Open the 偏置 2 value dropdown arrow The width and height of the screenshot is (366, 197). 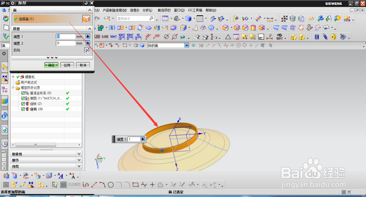[x=88, y=43]
